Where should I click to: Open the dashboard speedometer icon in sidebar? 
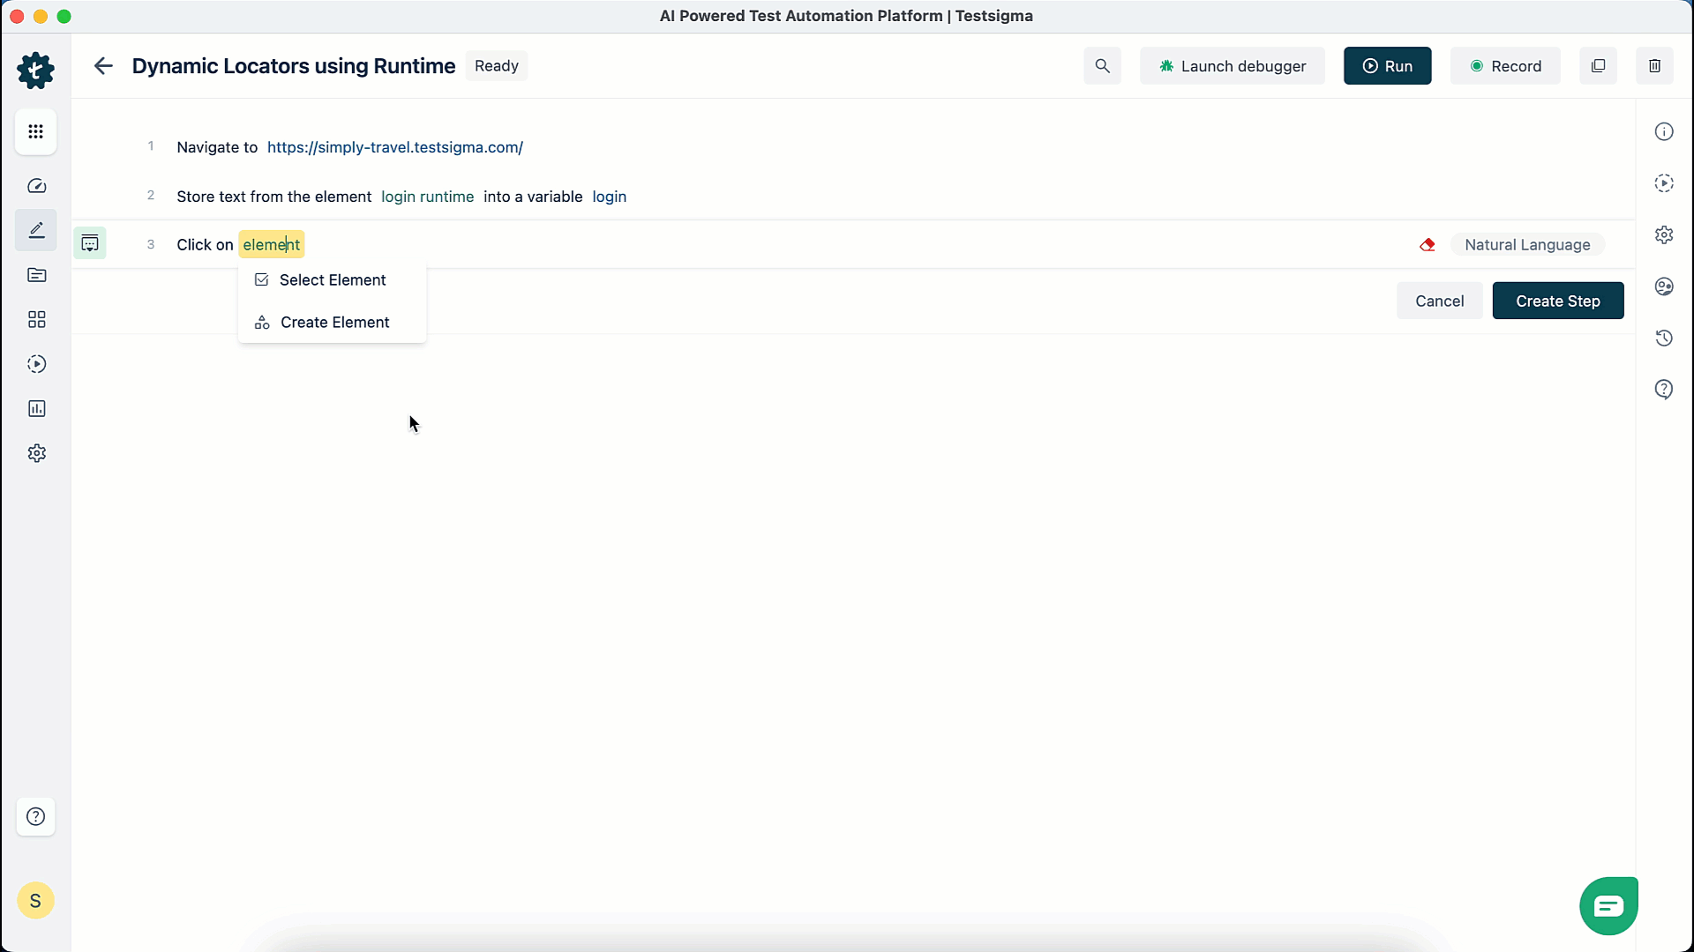click(x=36, y=185)
